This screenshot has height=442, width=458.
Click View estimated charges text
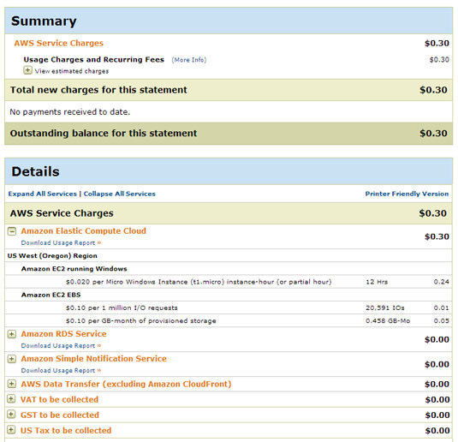72,71
